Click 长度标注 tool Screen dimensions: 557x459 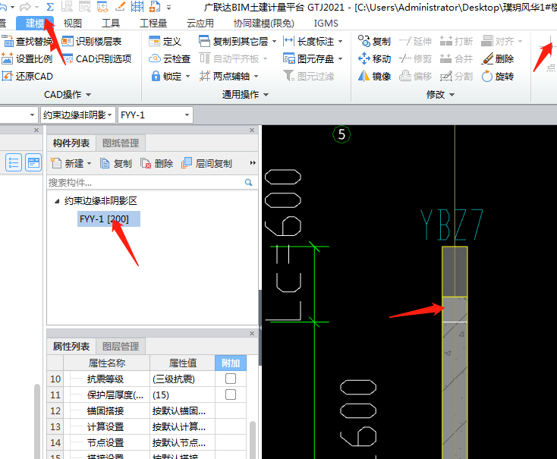[x=309, y=42]
